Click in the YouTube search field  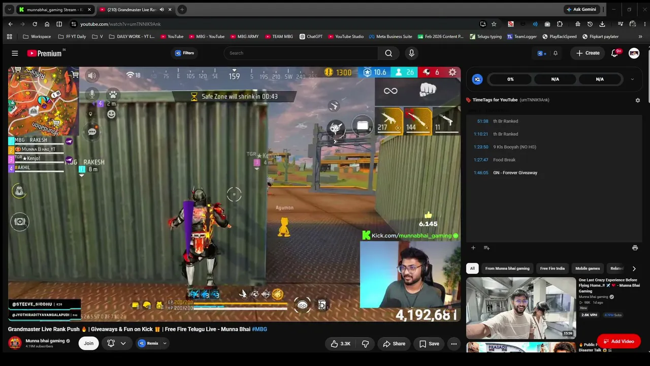301,53
